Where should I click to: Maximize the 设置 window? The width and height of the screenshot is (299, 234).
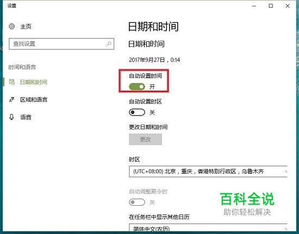point(271,6)
